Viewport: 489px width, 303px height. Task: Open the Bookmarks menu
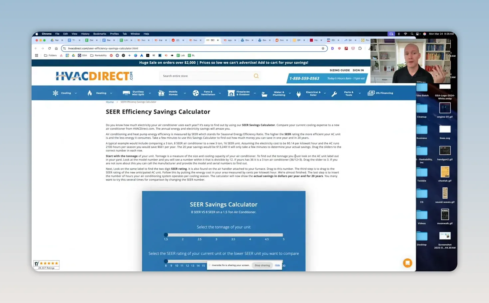click(x=100, y=34)
